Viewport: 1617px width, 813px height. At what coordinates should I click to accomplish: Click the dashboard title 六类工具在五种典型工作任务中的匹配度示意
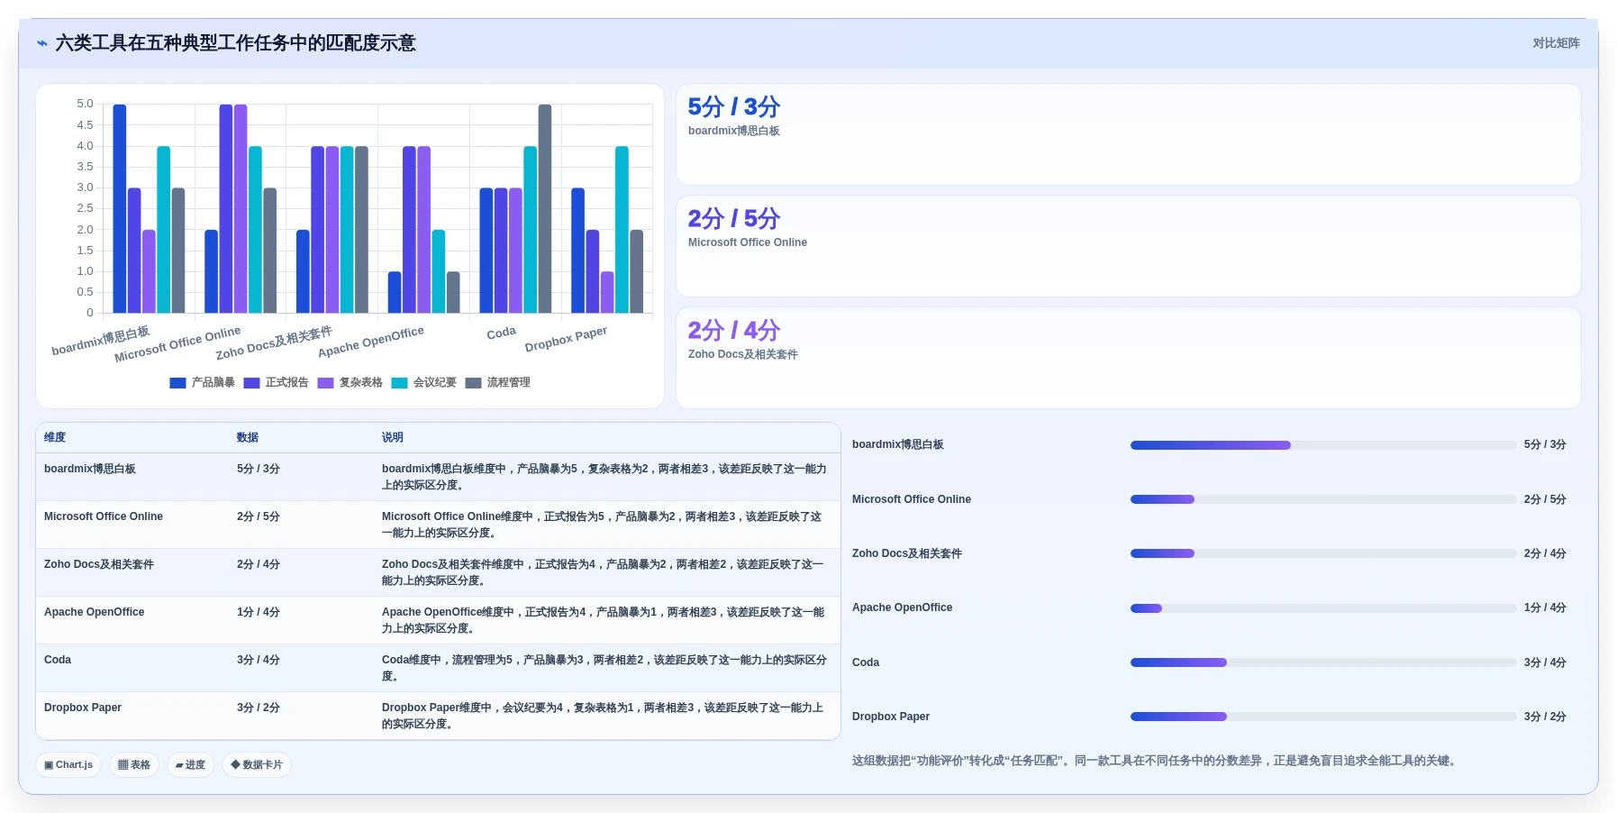coord(235,43)
